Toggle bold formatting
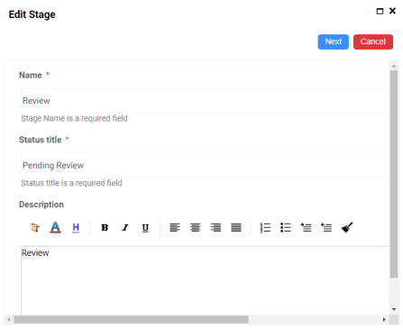 (x=105, y=228)
